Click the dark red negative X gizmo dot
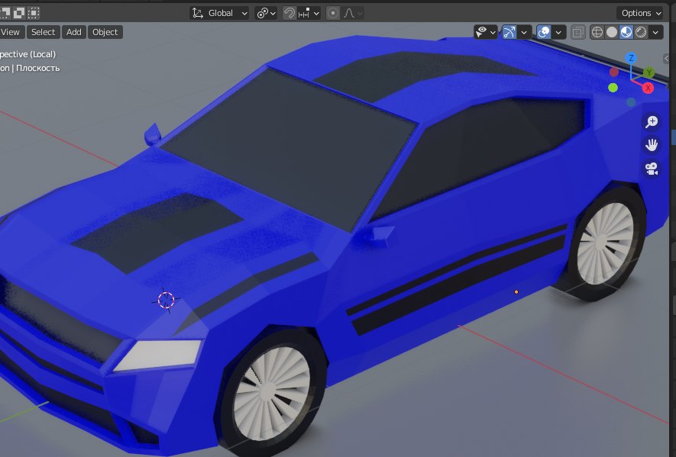 point(614,72)
